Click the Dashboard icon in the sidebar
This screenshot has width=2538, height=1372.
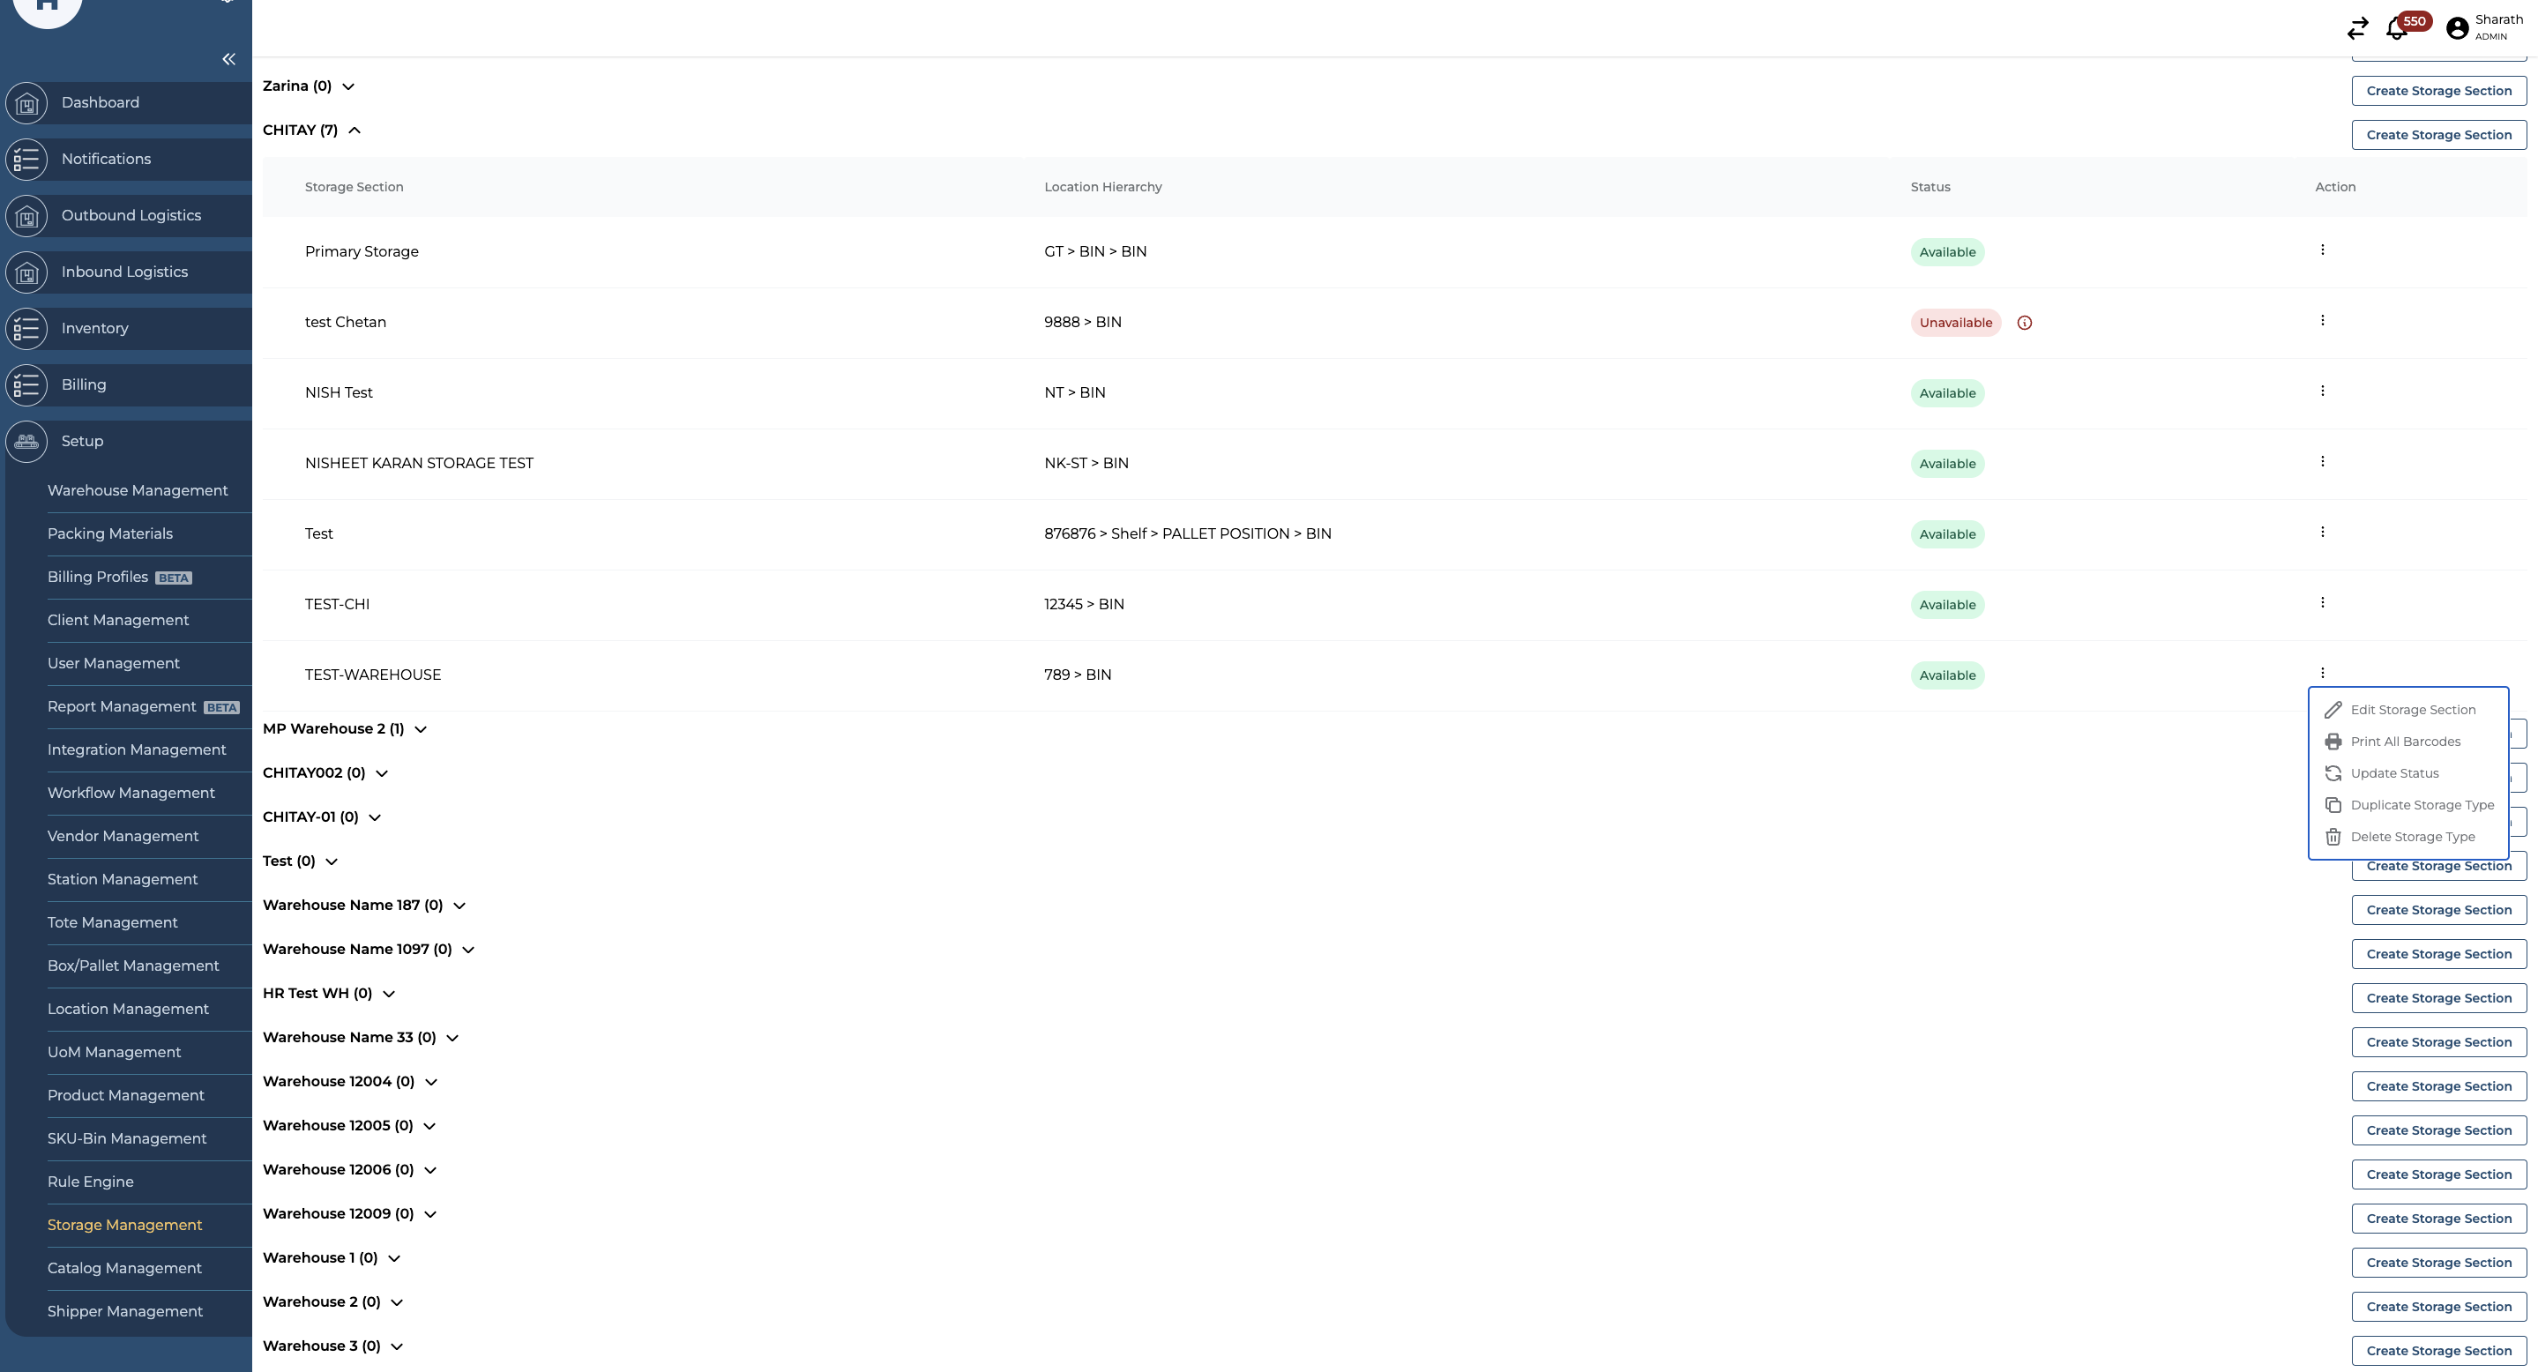[26, 102]
